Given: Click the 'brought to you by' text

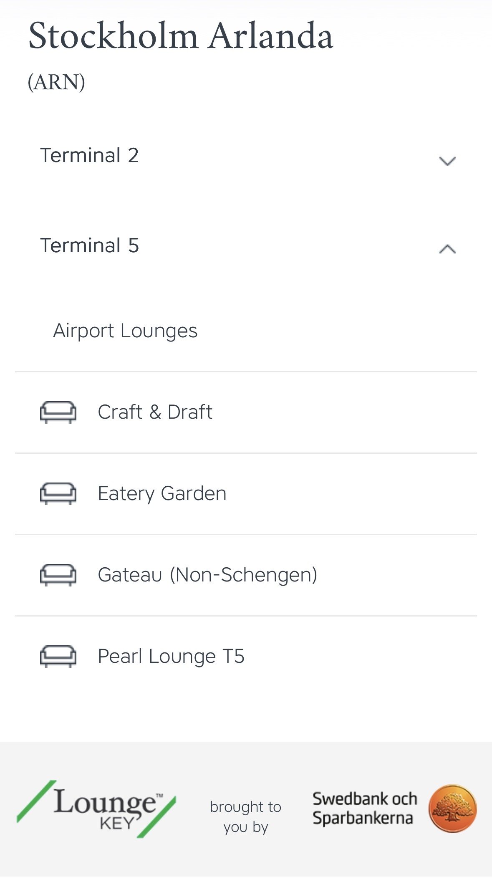Looking at the screenshot, I should pyautogui.click(x=245, y=817).
